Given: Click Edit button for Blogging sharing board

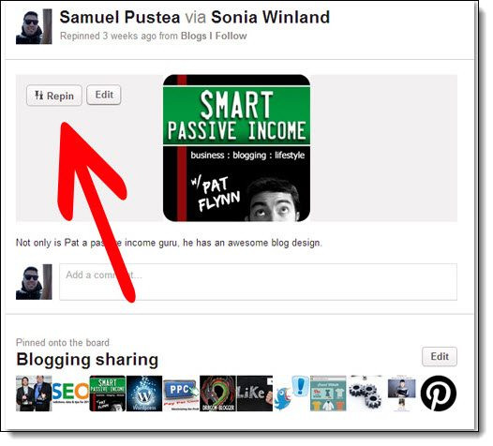Looking at the screenshot, I should (440, 356).
